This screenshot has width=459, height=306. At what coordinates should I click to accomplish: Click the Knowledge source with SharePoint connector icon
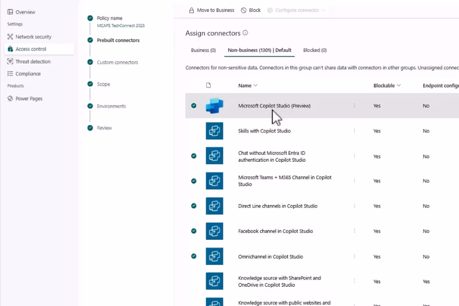[214, 281]
